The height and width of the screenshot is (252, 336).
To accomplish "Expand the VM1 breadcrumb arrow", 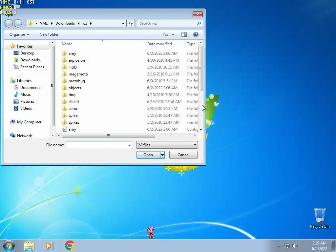I will click(52, 23).
